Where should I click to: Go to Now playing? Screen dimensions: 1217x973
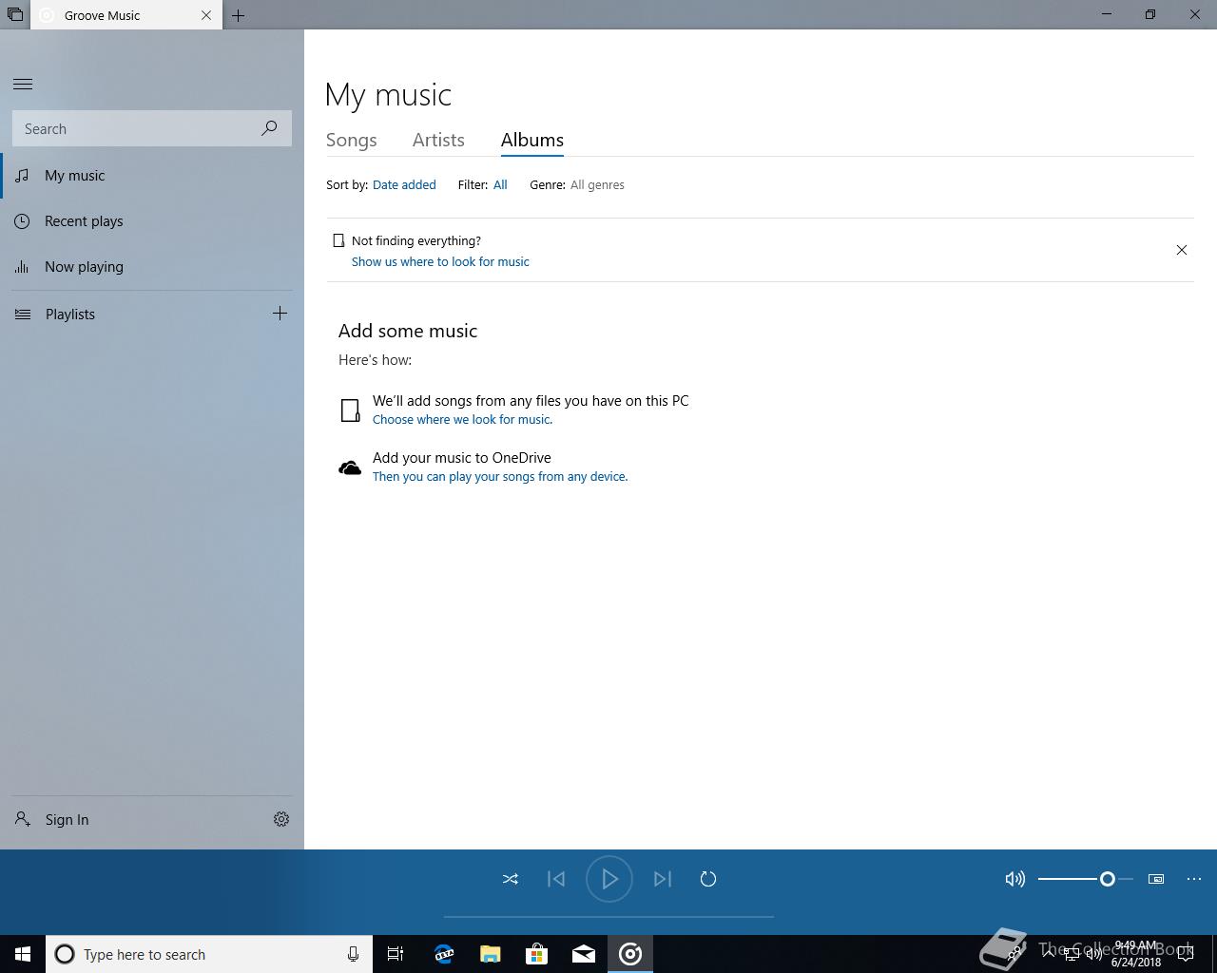(x=152, y=267)
